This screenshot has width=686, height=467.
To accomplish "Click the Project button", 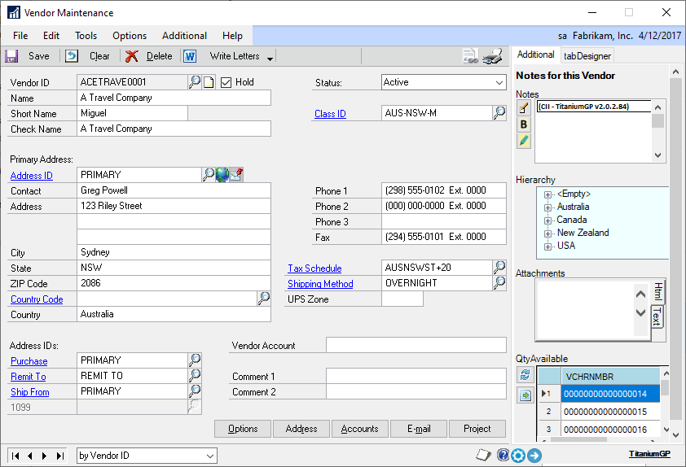I will 477,429.
